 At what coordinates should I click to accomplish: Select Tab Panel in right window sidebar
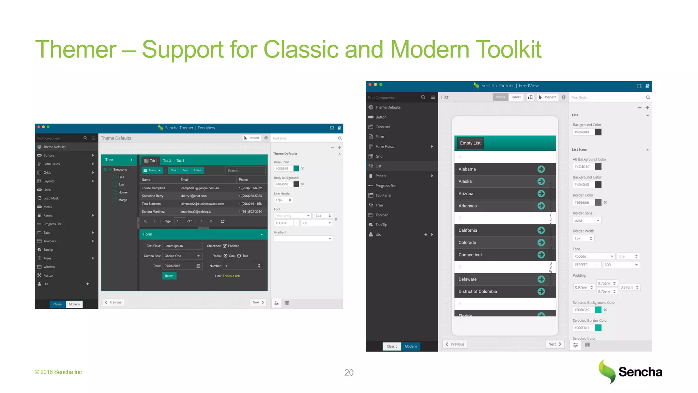[x=402, y=195]
